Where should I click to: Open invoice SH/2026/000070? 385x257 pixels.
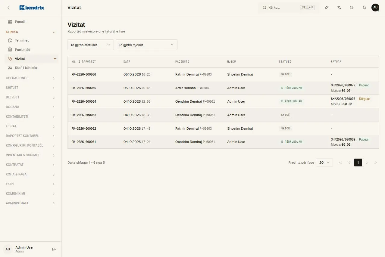343,99
